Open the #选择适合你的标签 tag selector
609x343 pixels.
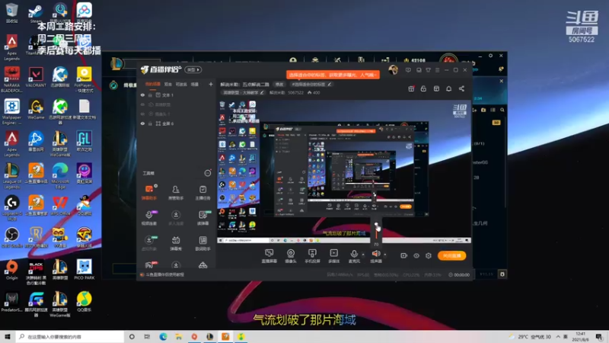[311, 84]
